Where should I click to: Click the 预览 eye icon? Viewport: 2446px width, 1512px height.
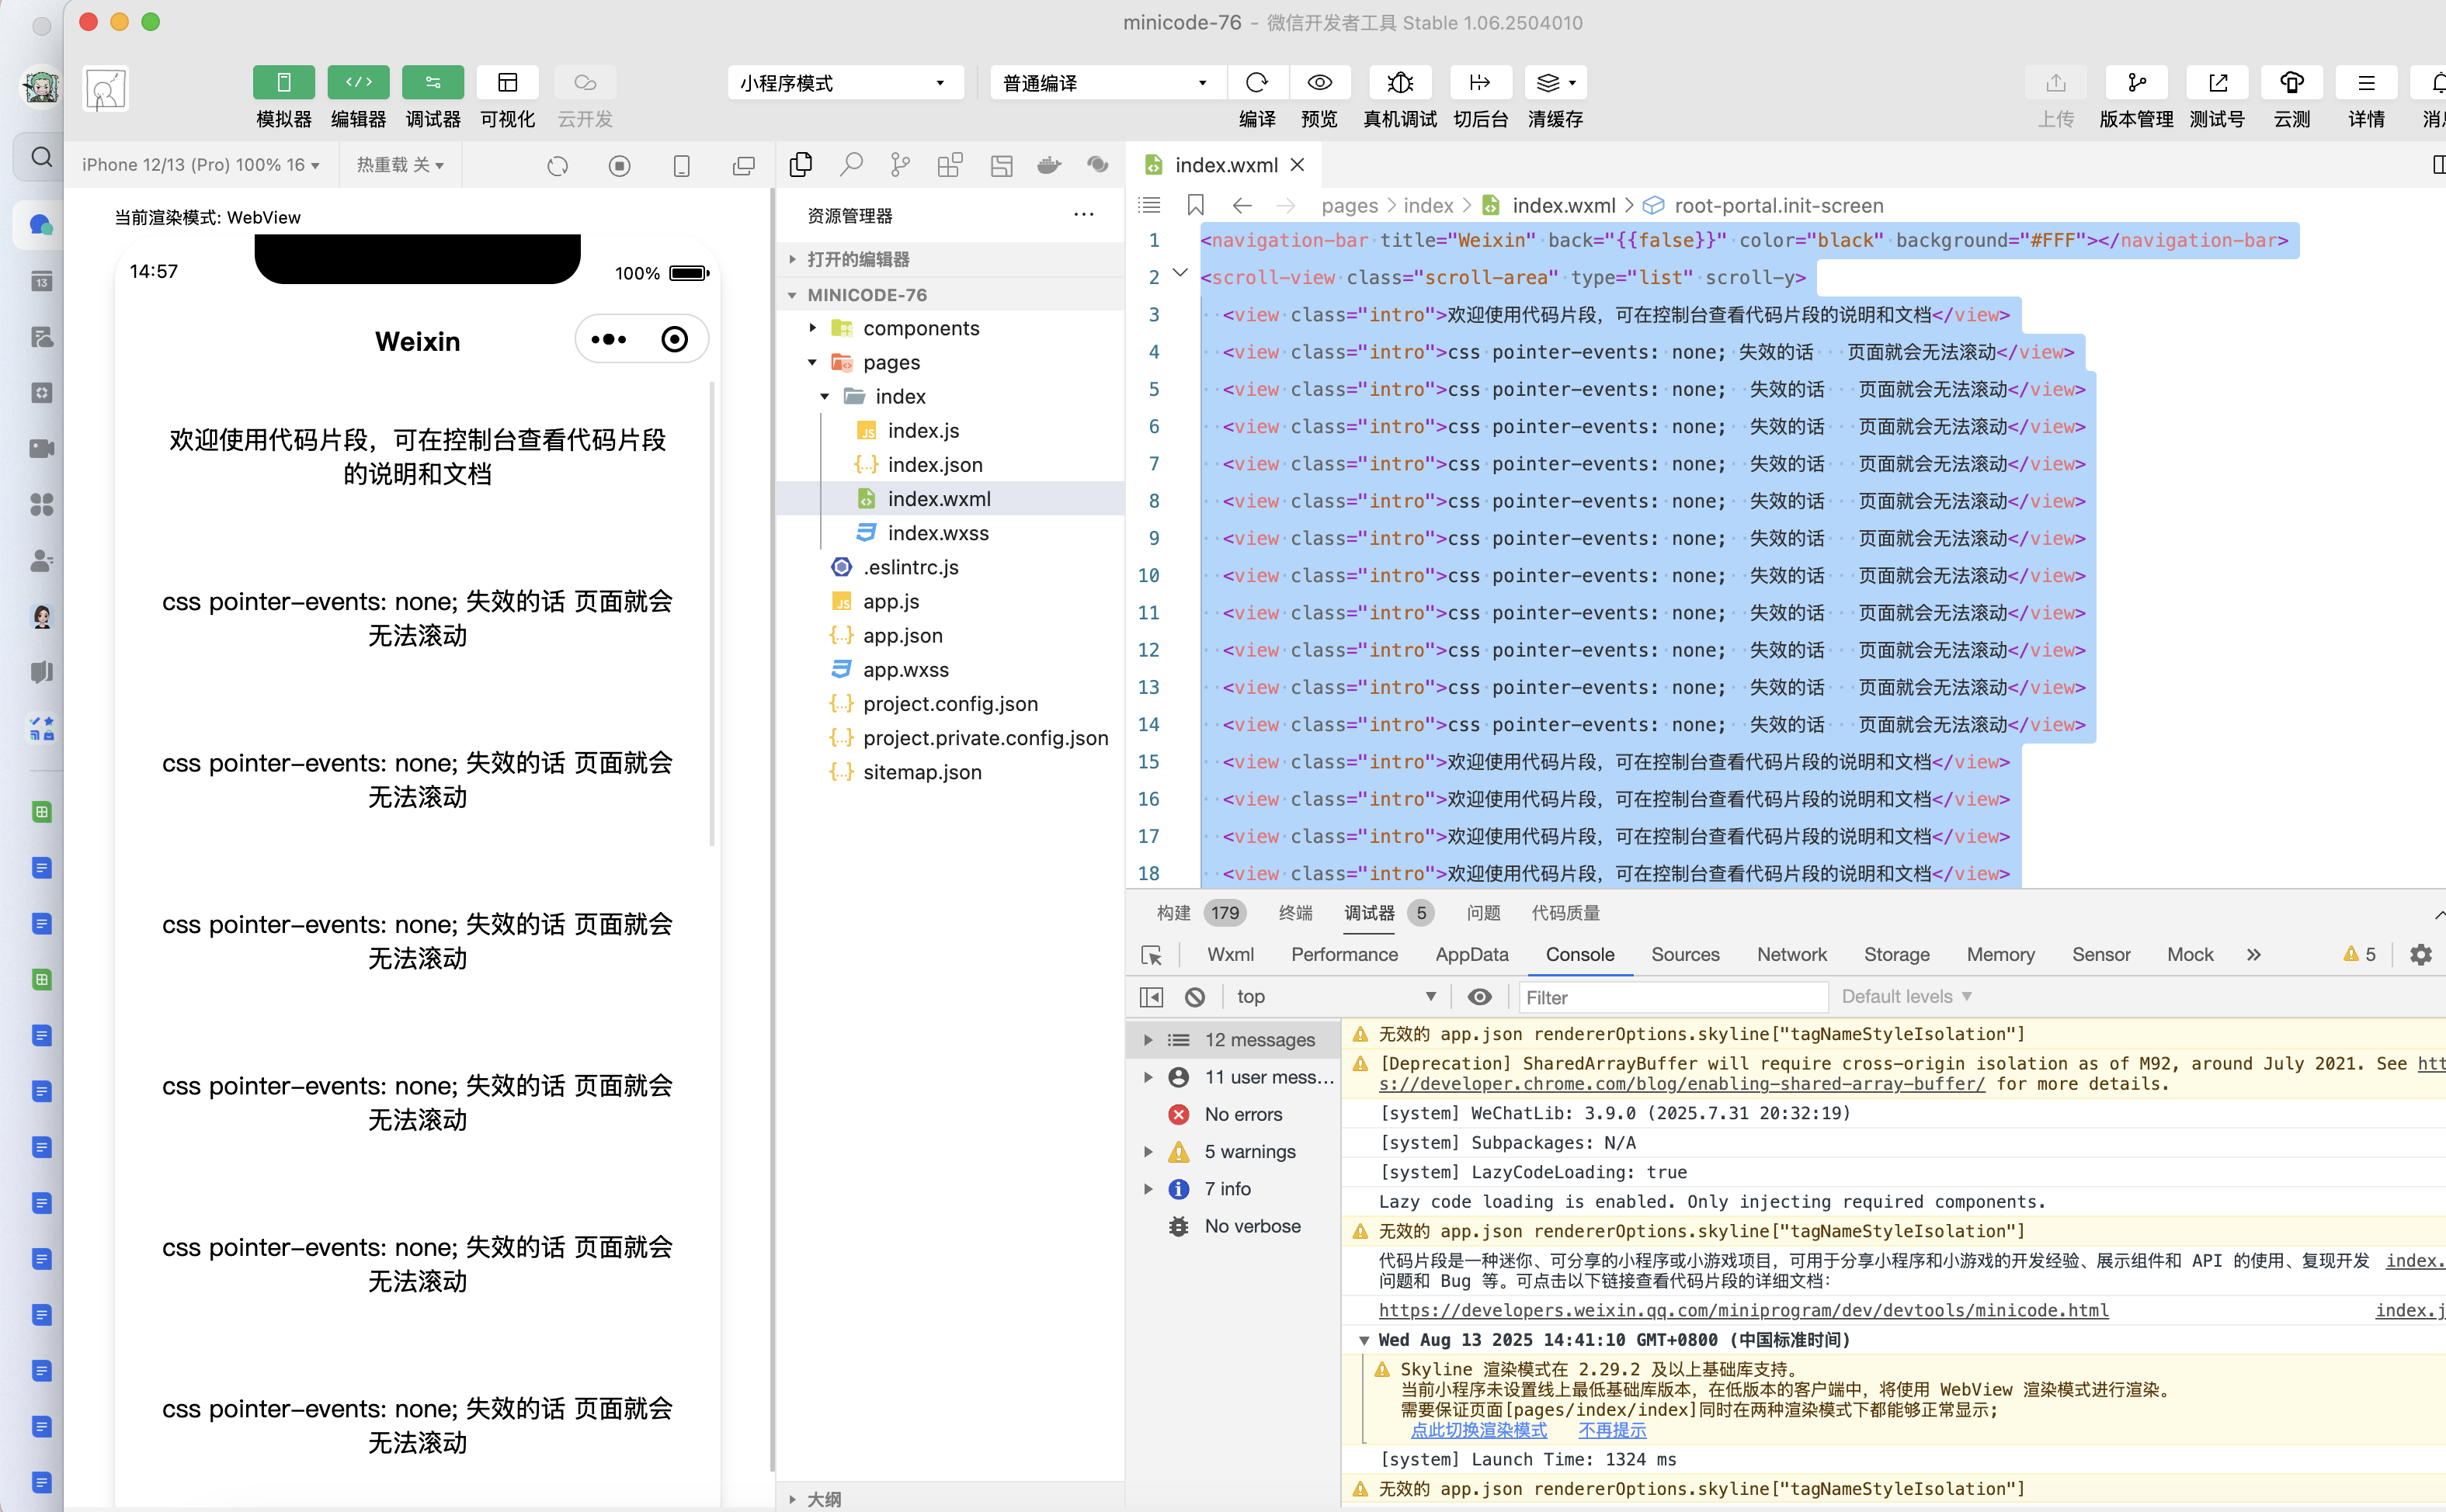1319,83
